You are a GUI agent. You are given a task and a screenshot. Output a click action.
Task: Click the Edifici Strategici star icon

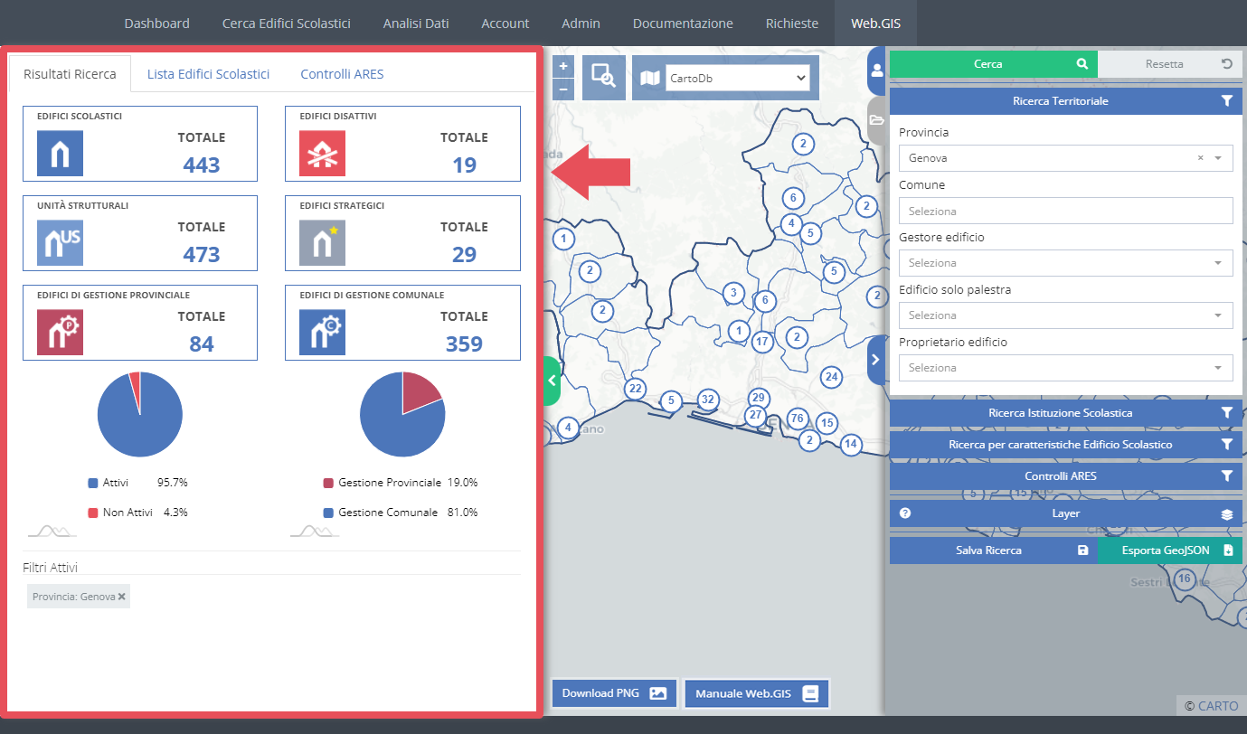tap(323, 243)
